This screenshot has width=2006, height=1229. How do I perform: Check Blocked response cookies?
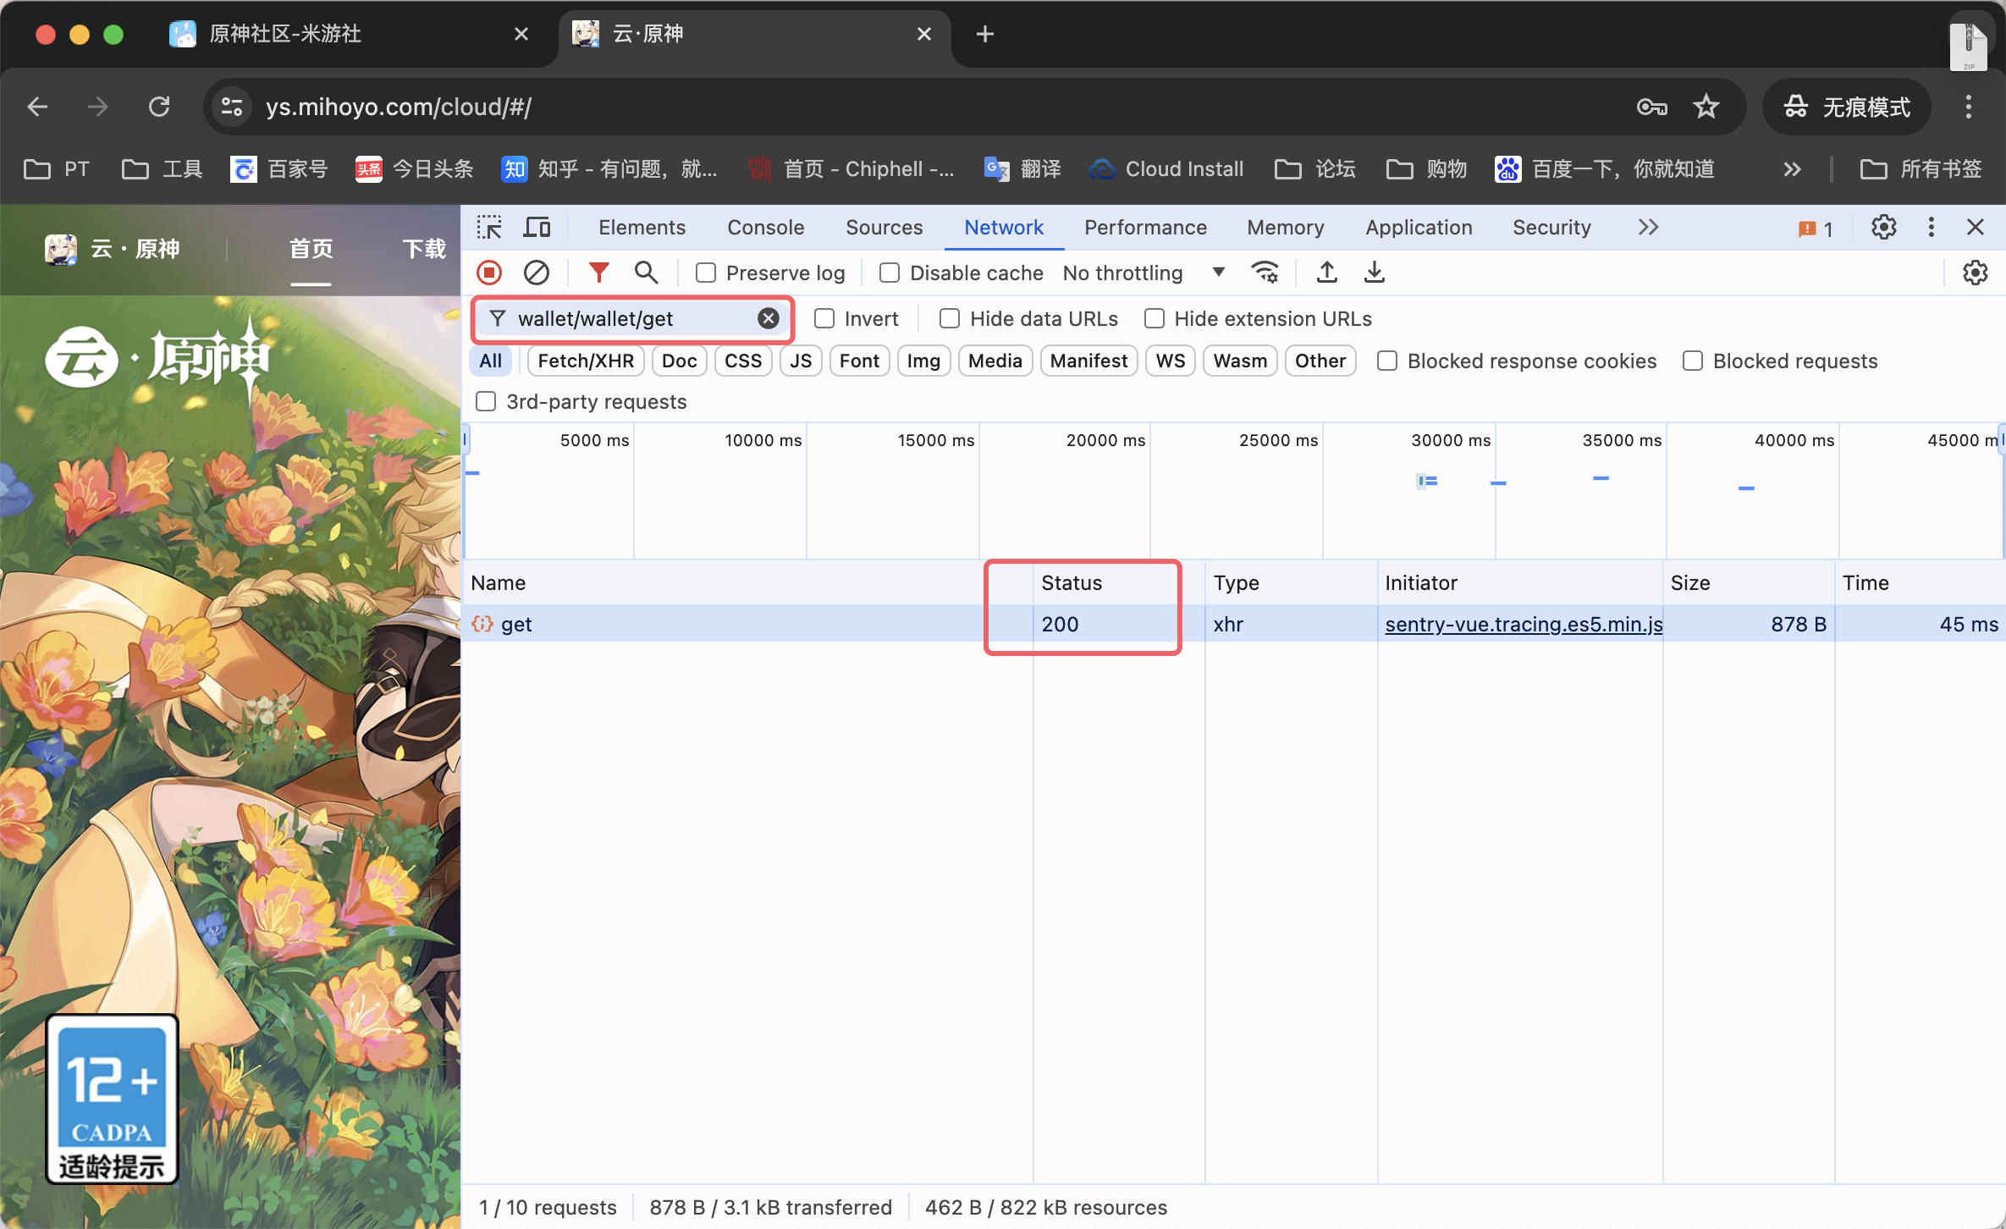pyautogui.click(x=1387, y=361)
